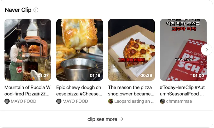The width and height of the screenshot is (214, 128).
Task: Click MAYO FOOD avatar under Rucola pizza clip
Action: pyautogui.click(x=7, y=101)
